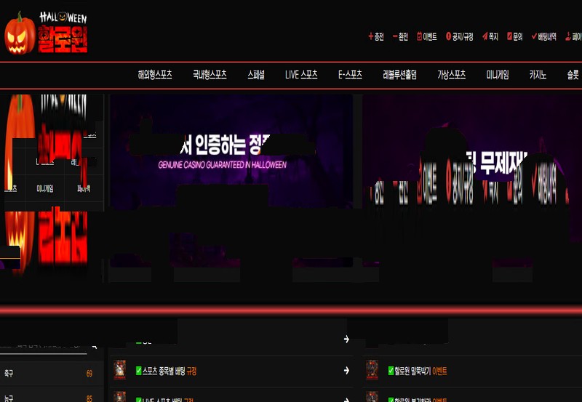Go to the LIVE 스포츠 section
This screenshot has width=582, height=402.
[302, 75]
